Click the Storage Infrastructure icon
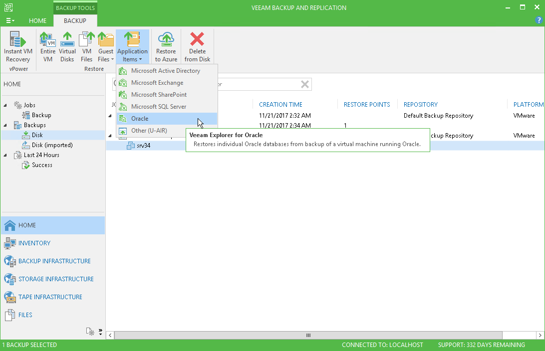 pyautogui.click(x=10, y=279)
